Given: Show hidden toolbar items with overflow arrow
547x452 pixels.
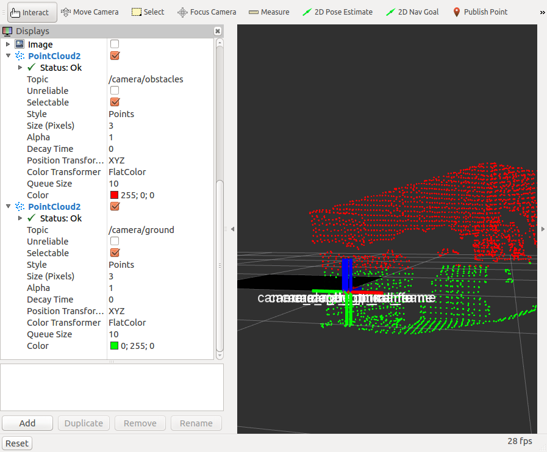Looking at the screenshot, I should click(x=542, y=12).
